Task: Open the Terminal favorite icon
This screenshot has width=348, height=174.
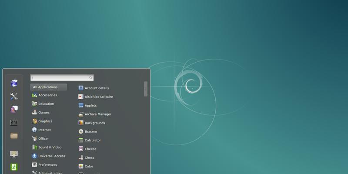Action: pos(14,123)
